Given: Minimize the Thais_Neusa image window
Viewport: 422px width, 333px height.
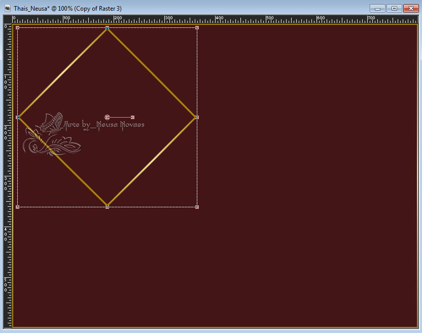Looking at the screenshot, I should coord(377,9).
